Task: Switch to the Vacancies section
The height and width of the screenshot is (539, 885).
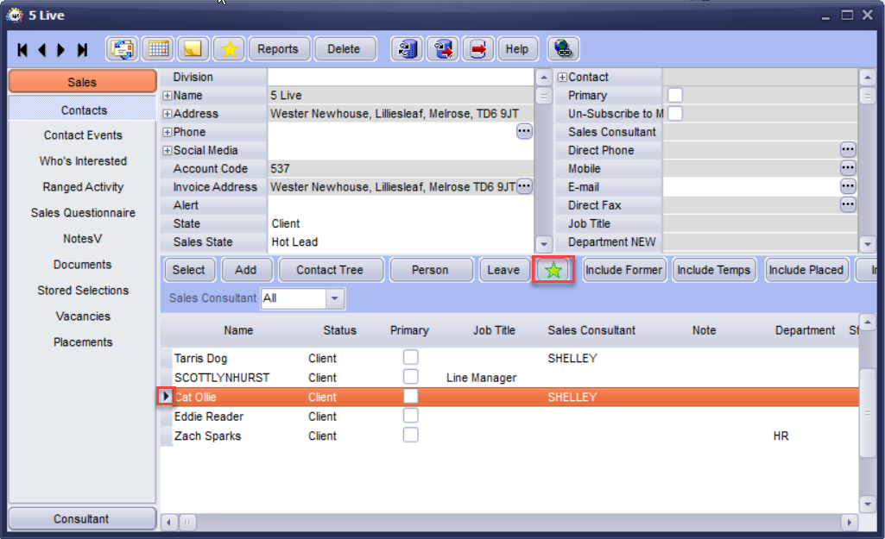Action: (83, 317)
